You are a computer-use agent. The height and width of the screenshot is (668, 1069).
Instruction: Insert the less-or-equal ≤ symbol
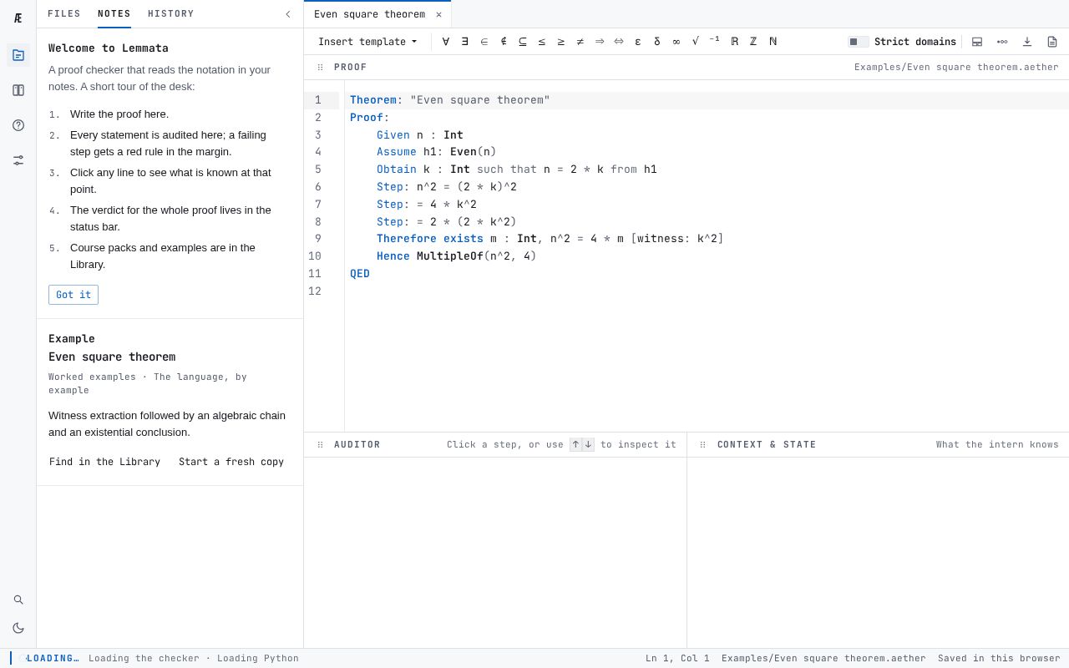542,42
